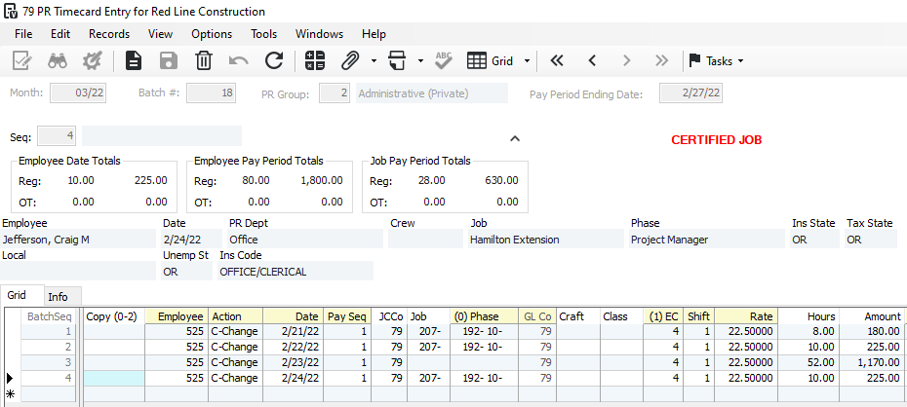The image size is (907, 407).
Task: Click date cell 2/21/22 in grid
Action: (294, 331)
